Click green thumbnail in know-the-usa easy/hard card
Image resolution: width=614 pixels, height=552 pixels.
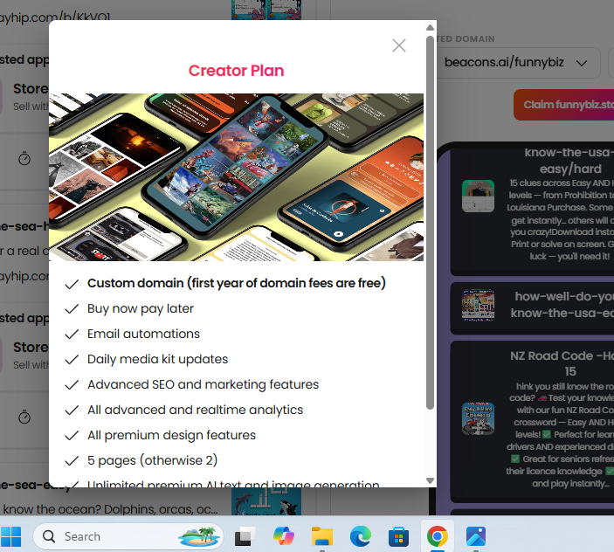pyautogui.click(x=478, y=197)
